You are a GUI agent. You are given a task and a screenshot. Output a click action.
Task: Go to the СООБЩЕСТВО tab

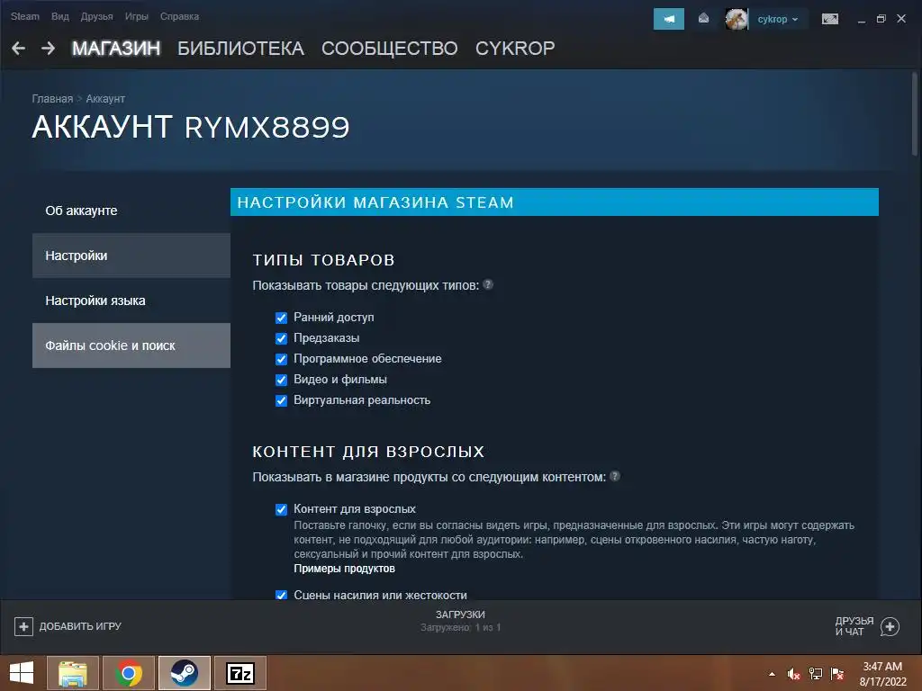389,49
